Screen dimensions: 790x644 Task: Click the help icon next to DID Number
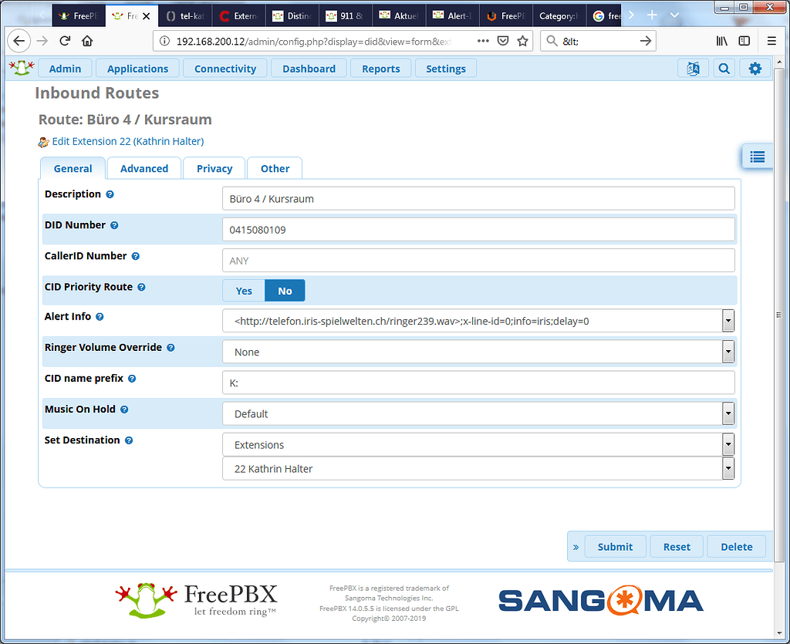click(x=114, y=224)
